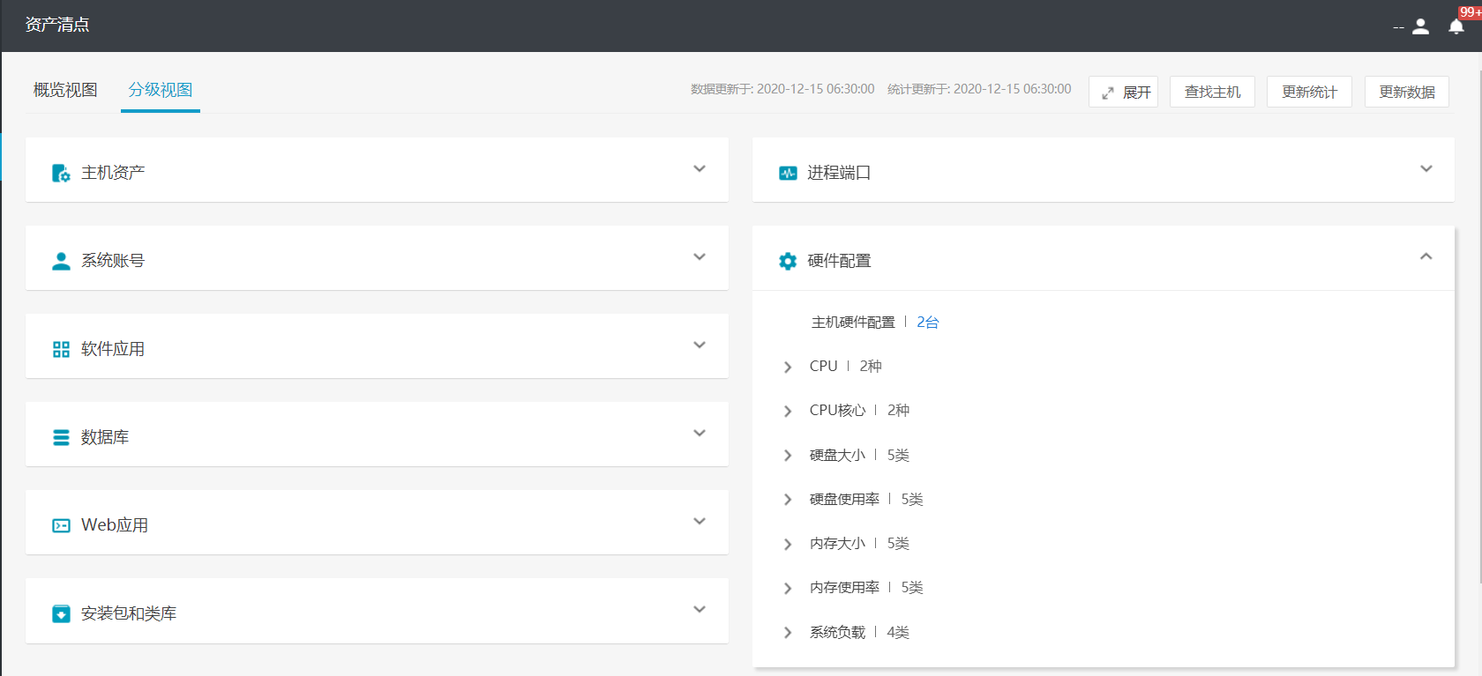Expand the 内存使用率 row arrow
The image size is (1482, 676).
tap(788, 588)
